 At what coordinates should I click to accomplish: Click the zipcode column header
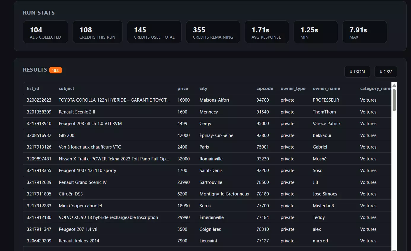(x=265, y=89)
